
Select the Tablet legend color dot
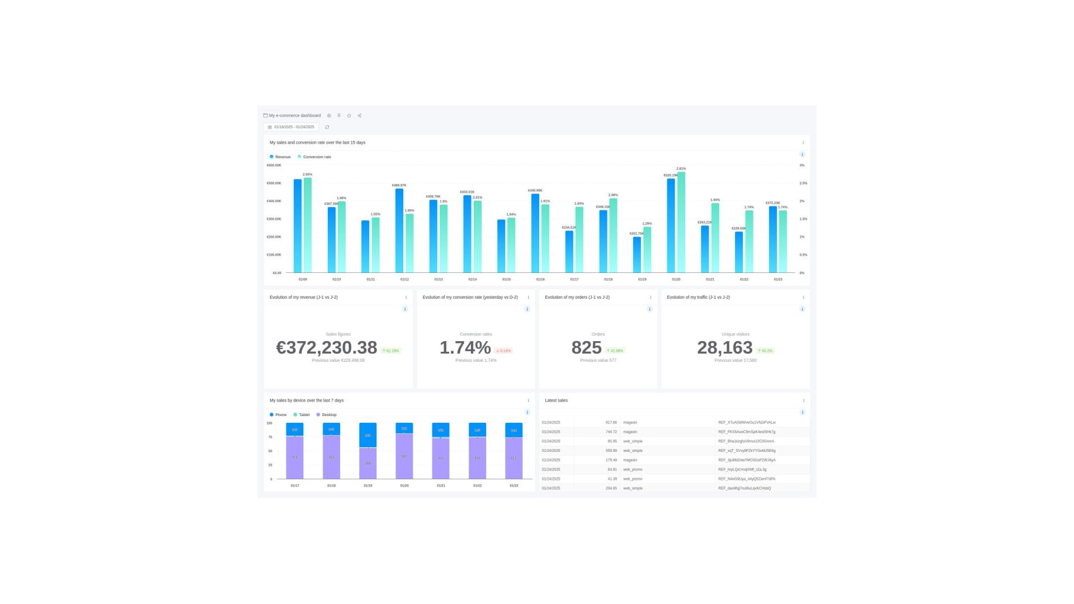295,414
